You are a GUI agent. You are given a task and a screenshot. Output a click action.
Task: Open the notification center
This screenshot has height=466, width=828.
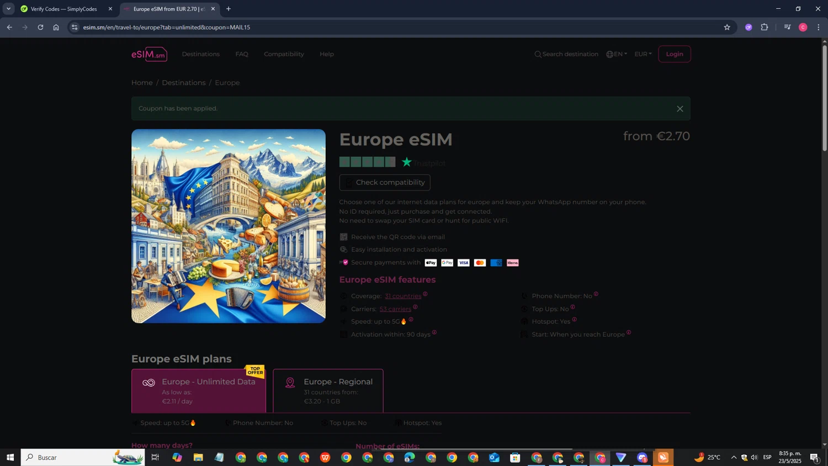click(x=815, y=457)
